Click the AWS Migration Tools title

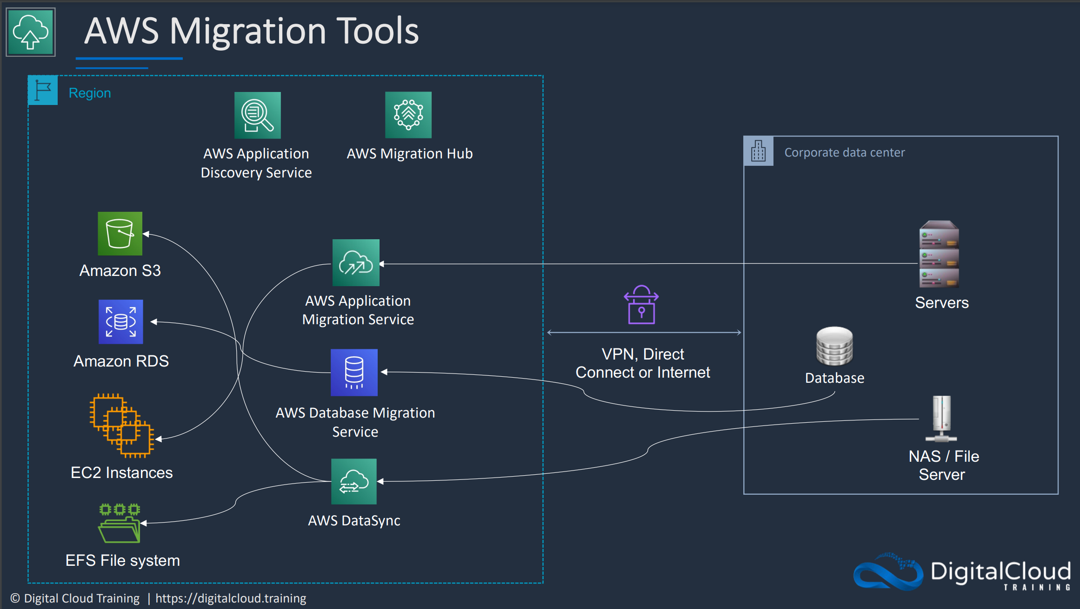[252, 31]
